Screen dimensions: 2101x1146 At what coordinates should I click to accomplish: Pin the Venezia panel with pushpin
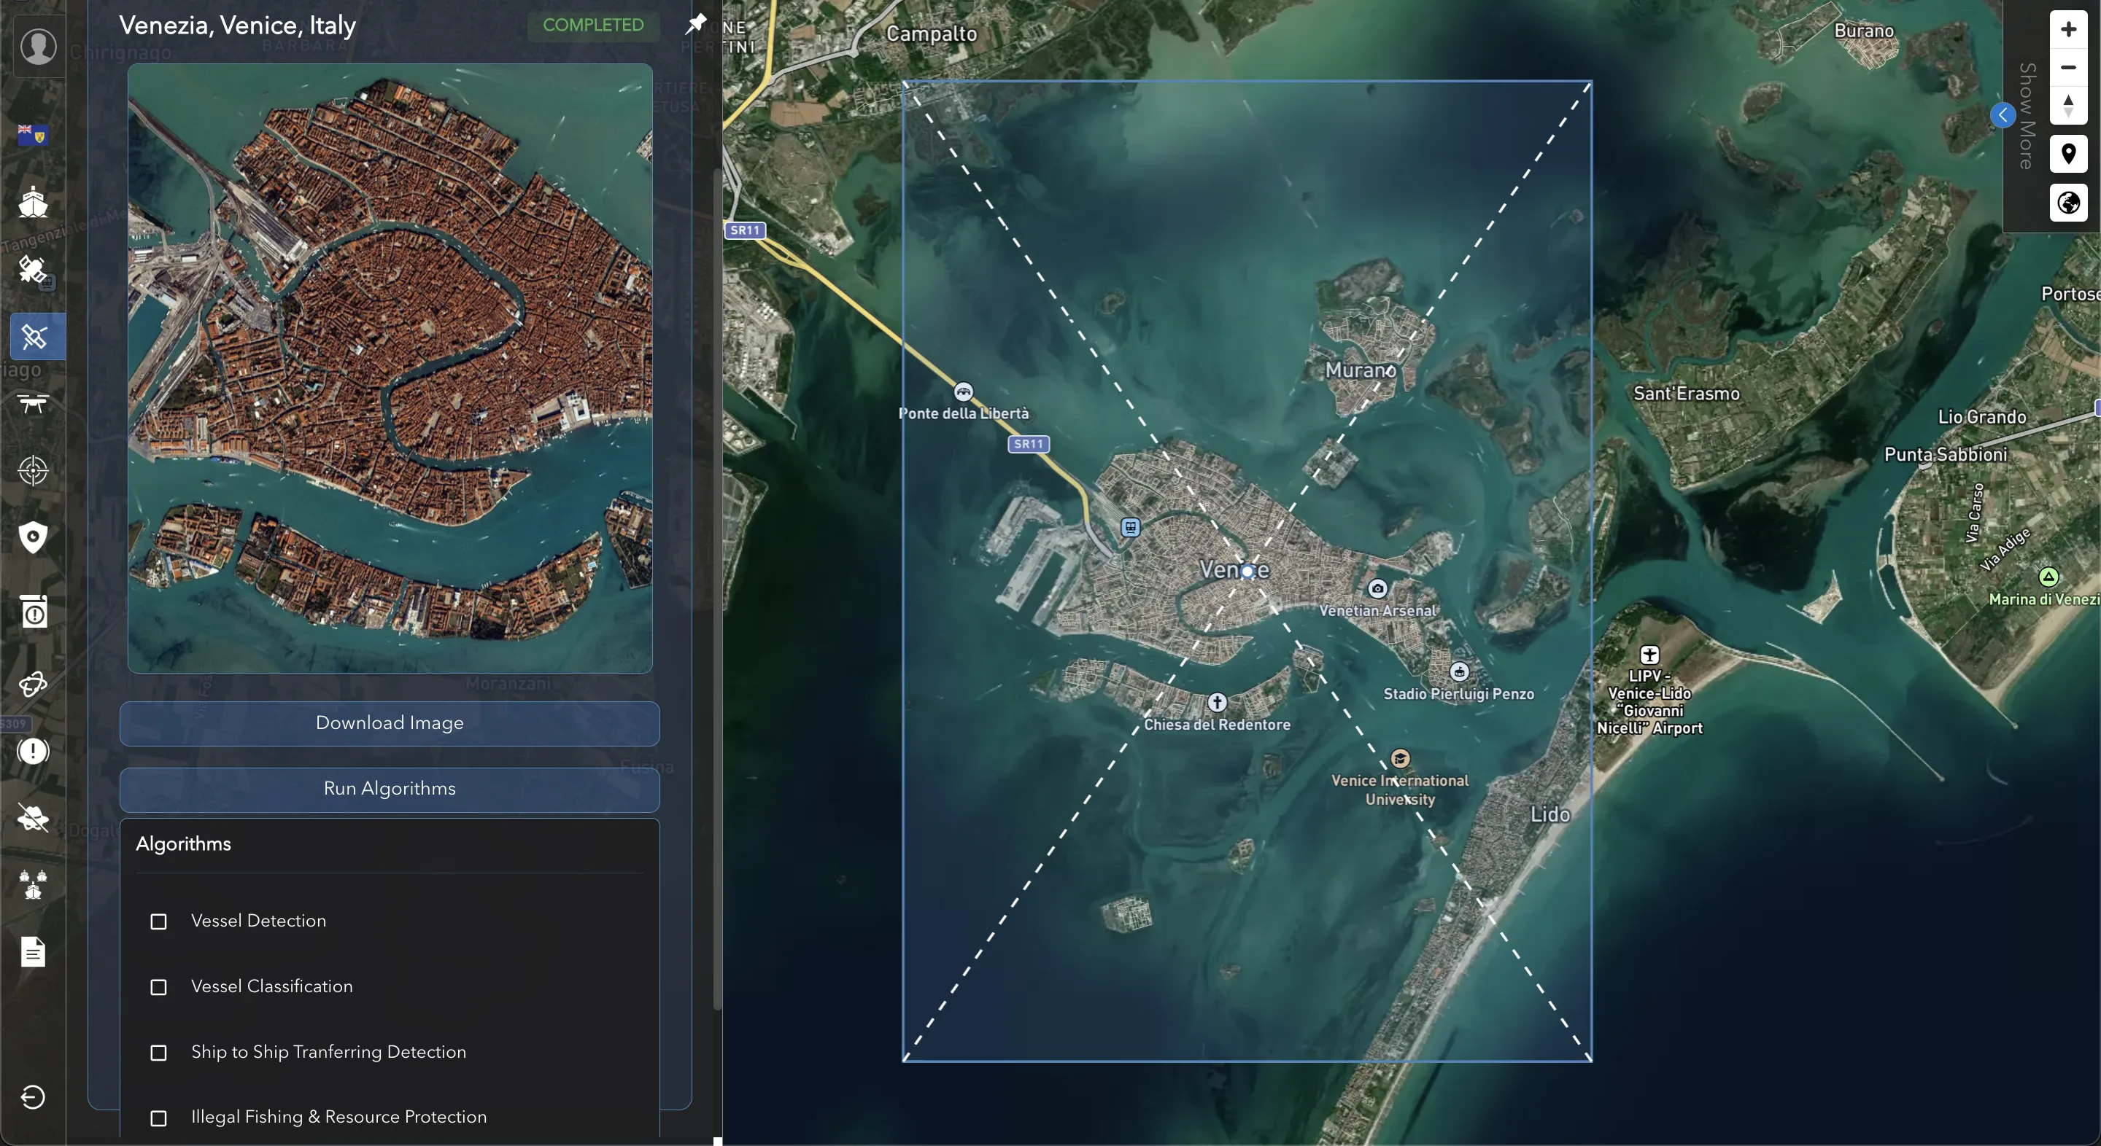tap(695, 23)
